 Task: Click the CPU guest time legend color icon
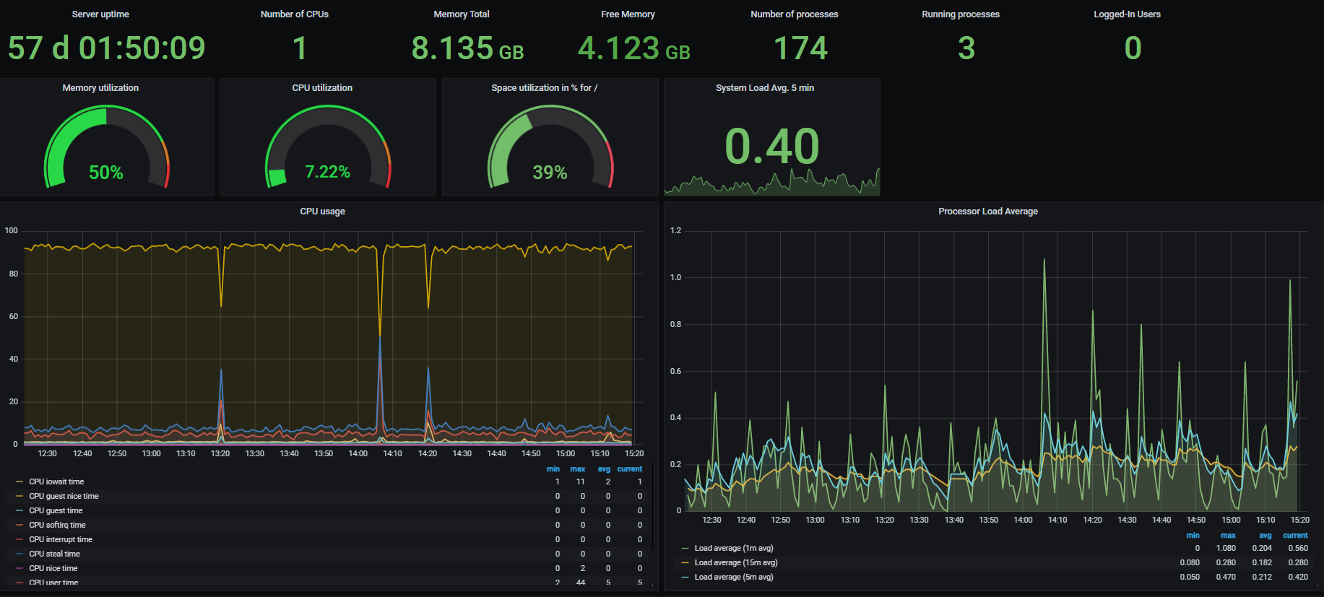(x=20, y=510)
